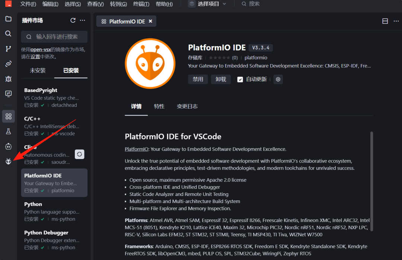Click the 卸载 button
The width and height of the screenshot is (402, 260).
click(x=221, y=79)
